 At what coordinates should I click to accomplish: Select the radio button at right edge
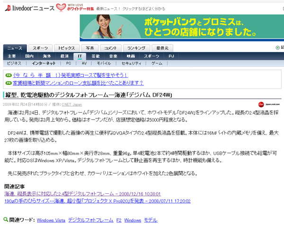coord(277,48)
